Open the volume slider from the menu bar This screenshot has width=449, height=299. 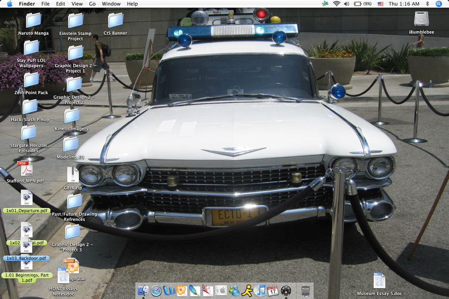pos(346,4)
